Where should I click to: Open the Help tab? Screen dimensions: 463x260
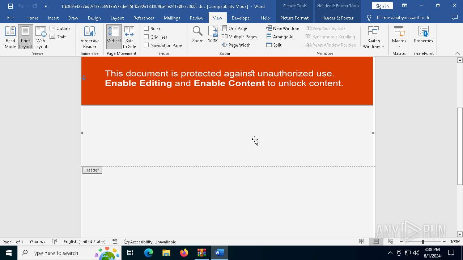tap(265, 18)
